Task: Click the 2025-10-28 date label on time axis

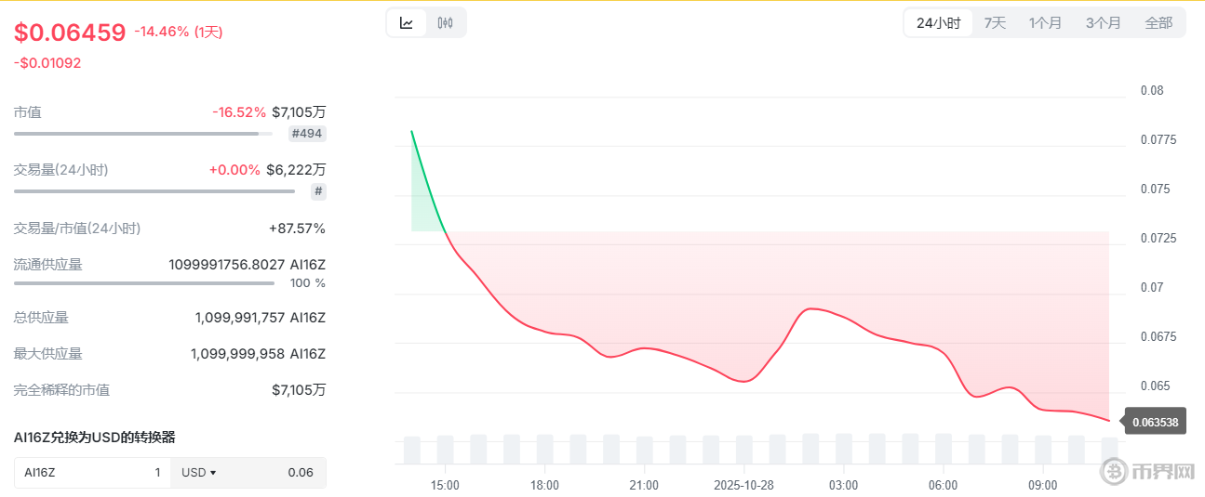Action: click(x=743, y=486)
